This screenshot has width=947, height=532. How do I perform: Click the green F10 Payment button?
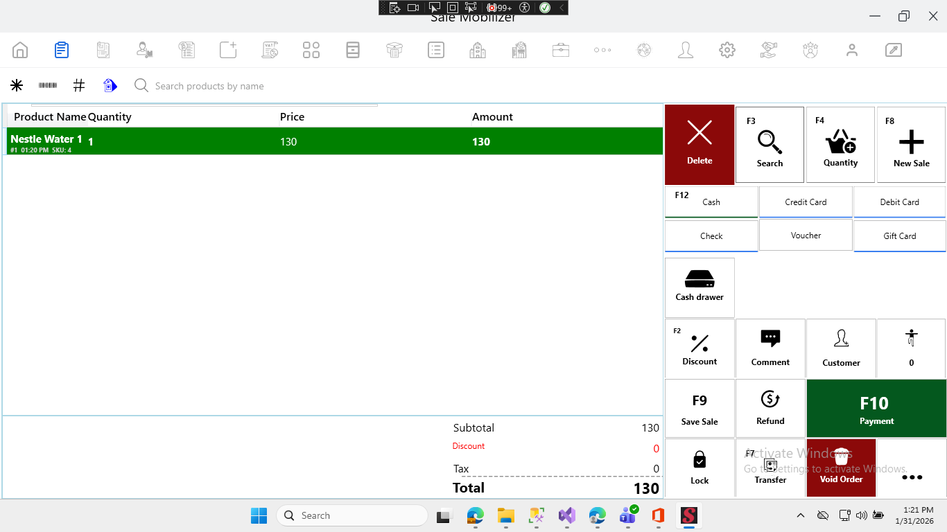[x=876, y=409]
